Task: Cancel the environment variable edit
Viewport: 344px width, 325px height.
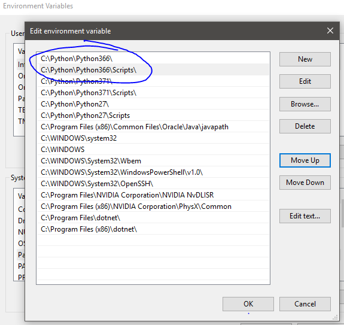Action: (305, 304)
